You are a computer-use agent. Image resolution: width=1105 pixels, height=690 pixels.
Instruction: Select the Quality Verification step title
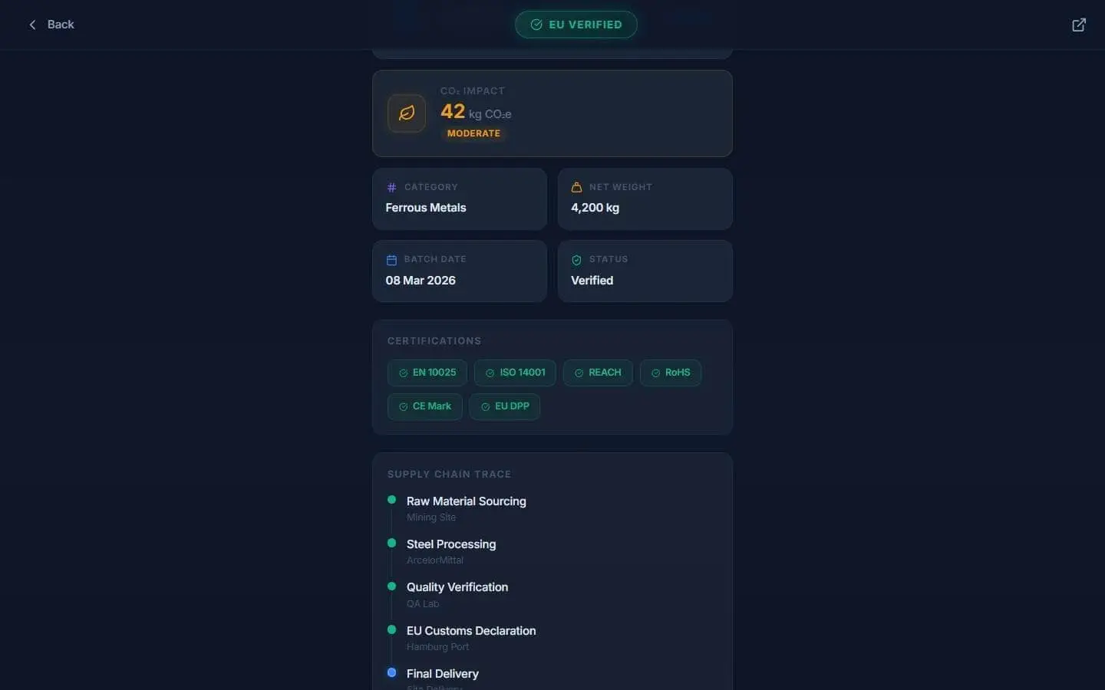pyautogui.click(x=457, y=587)
